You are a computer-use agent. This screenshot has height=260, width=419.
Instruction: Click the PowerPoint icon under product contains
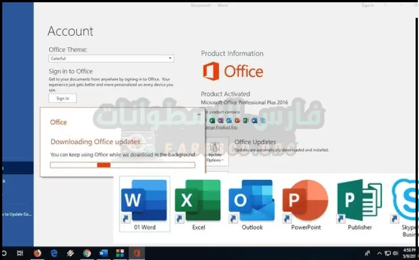point(237,120)
